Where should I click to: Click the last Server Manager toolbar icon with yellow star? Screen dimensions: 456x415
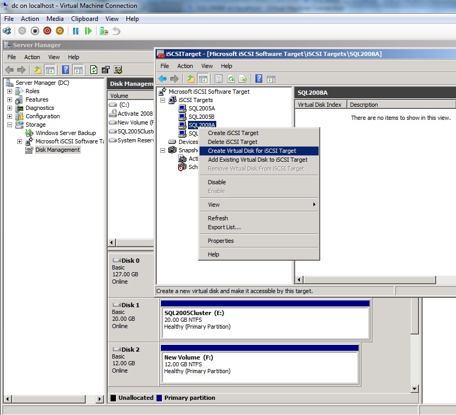coord(118,70)
